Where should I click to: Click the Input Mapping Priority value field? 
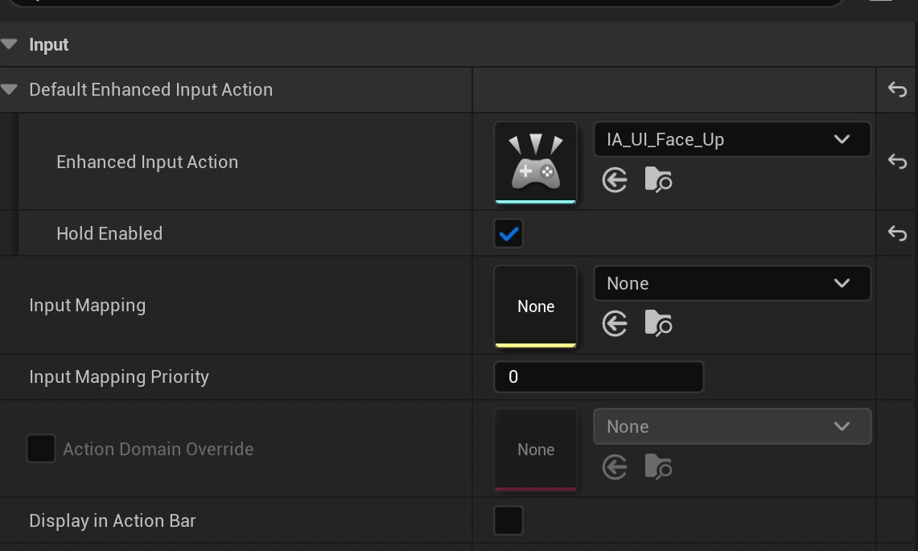coord(598,376)
